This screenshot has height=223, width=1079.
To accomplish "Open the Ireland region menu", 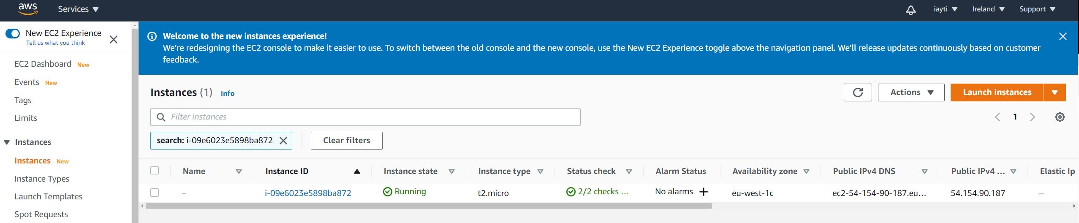I will pos(988,9).
